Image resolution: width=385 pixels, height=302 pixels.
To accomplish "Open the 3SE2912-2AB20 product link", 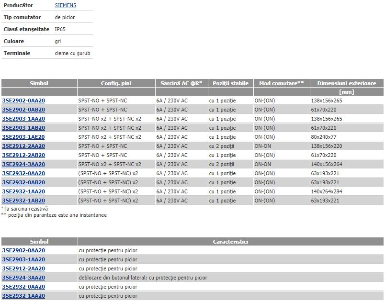I will coord(23,155).
